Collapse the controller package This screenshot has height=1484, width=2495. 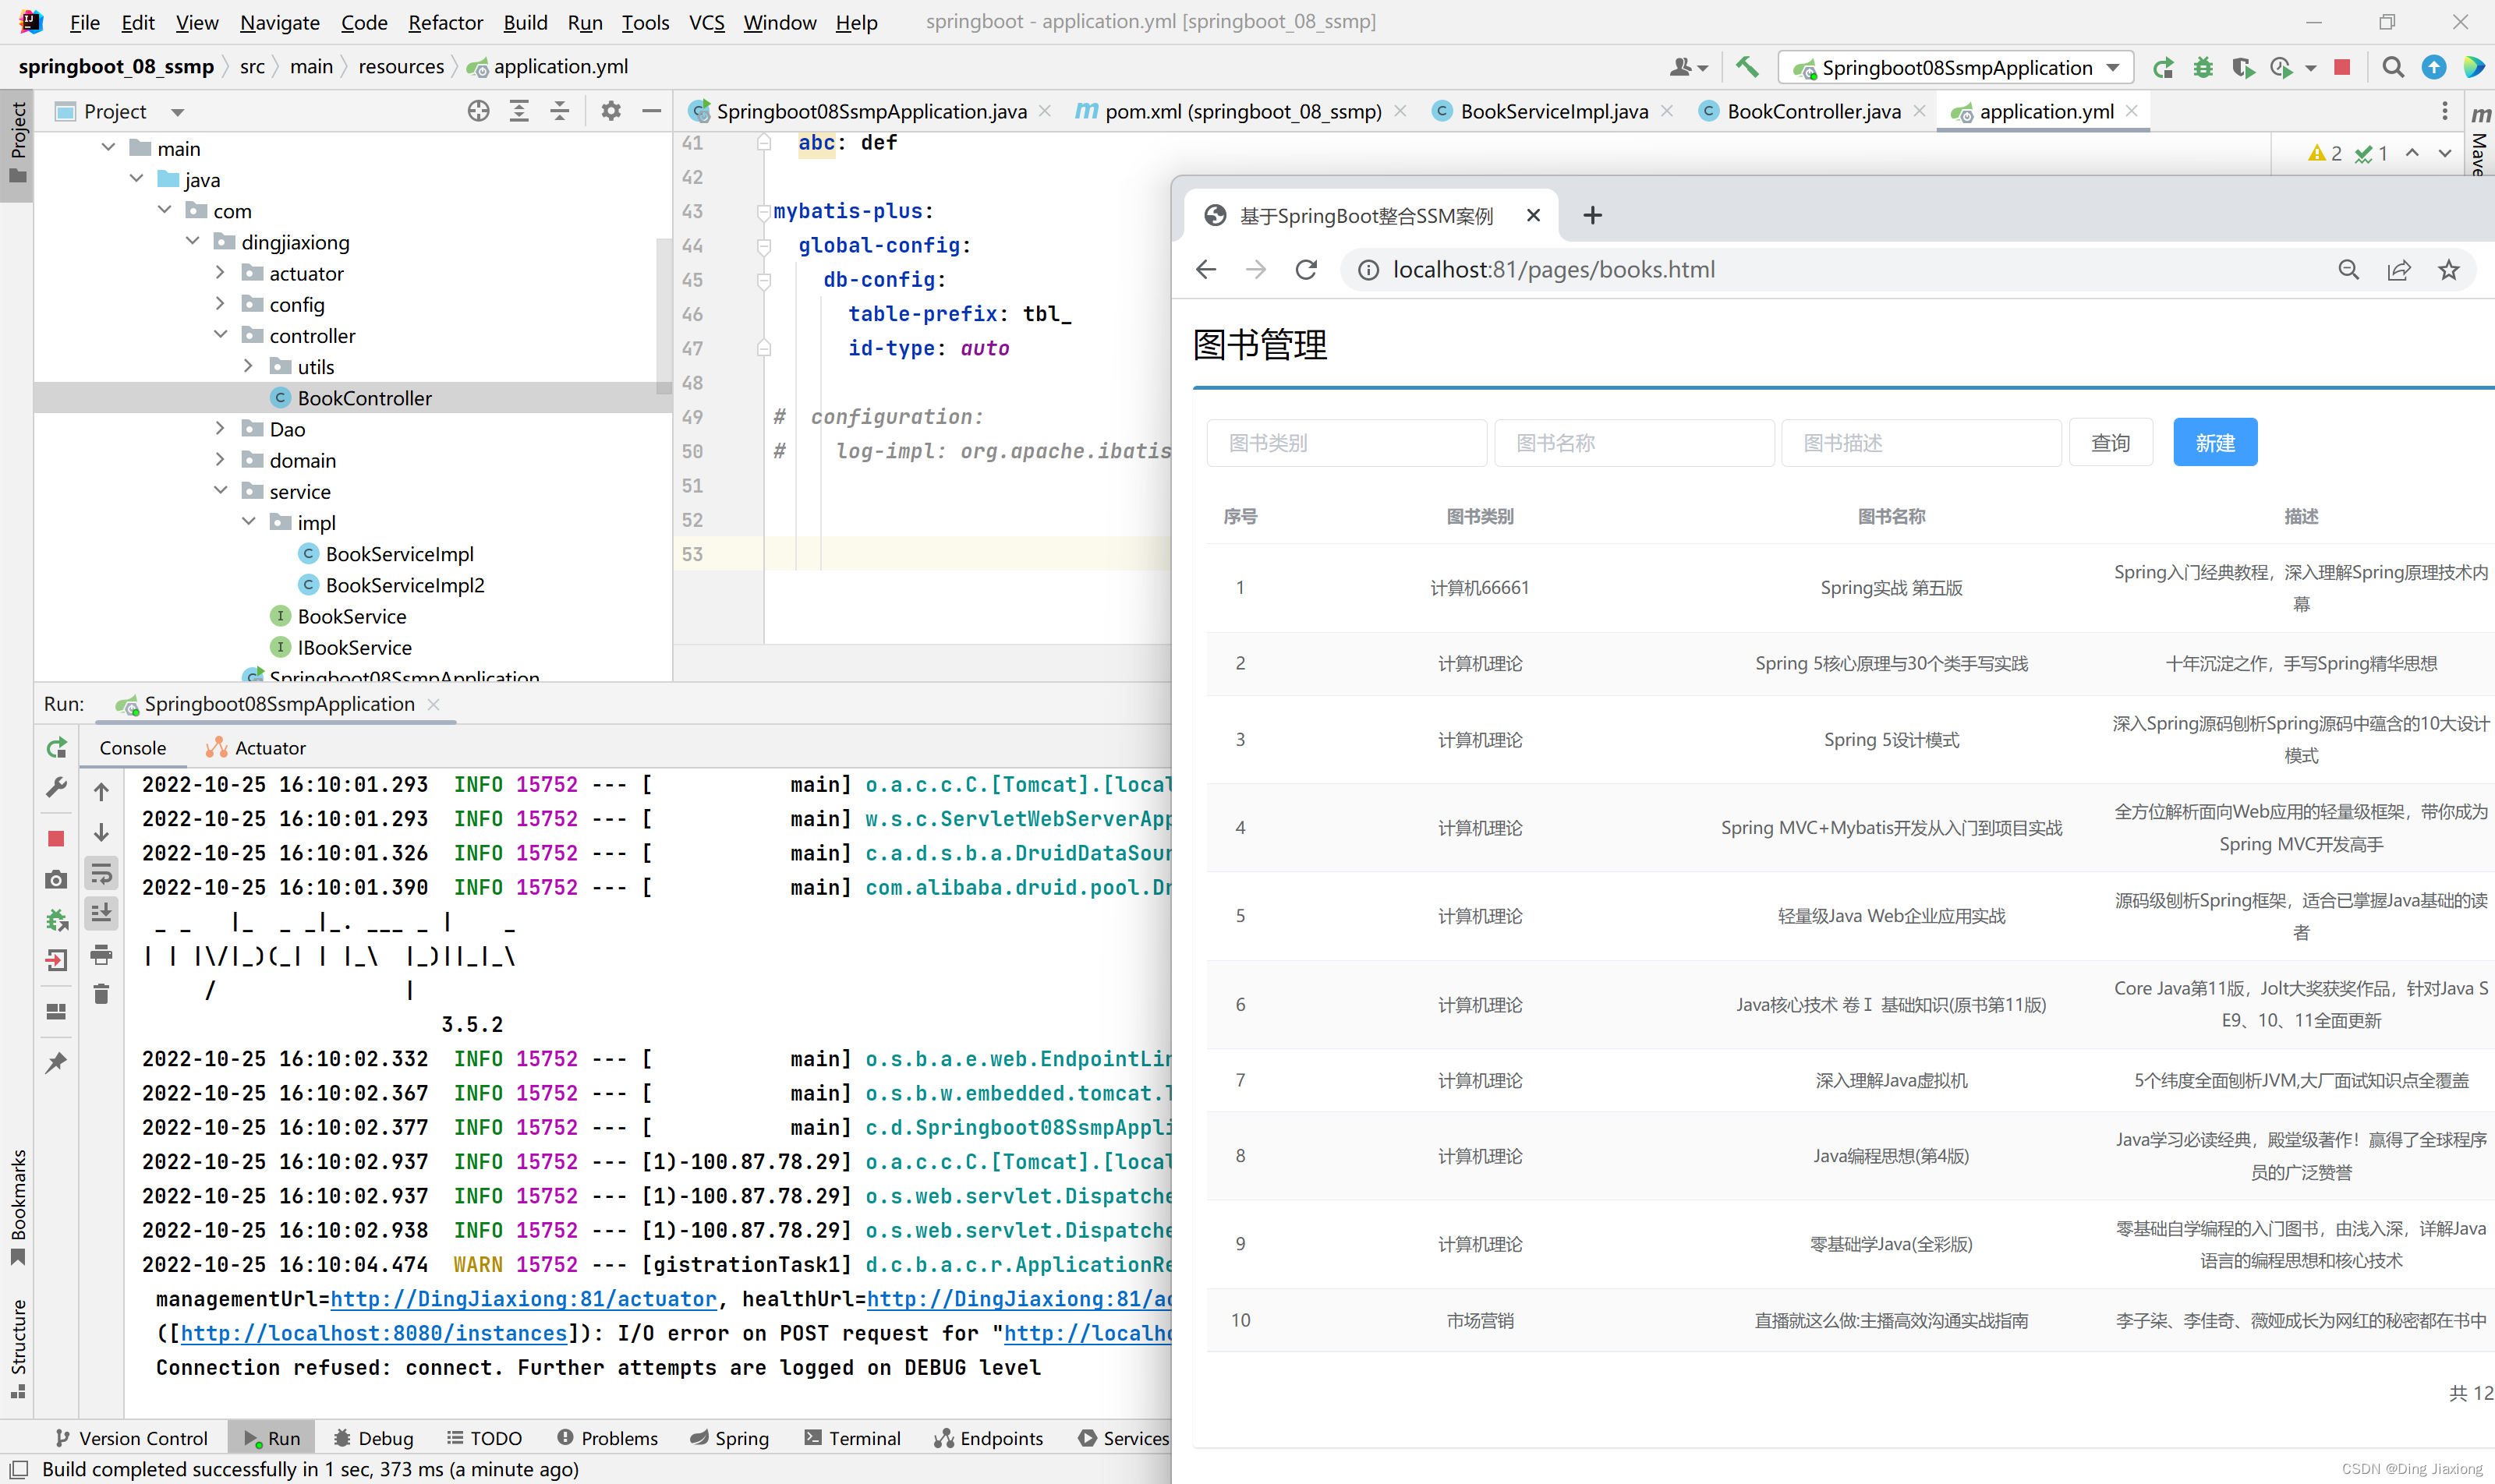tap(220, 335)
